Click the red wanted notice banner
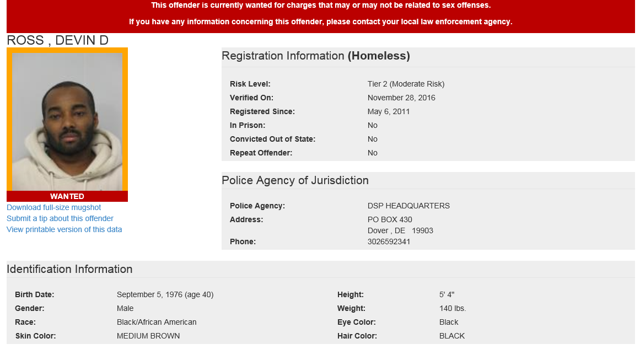Viewport: 640px width, 349px height. pyautogui.click(x=320, y=14)
